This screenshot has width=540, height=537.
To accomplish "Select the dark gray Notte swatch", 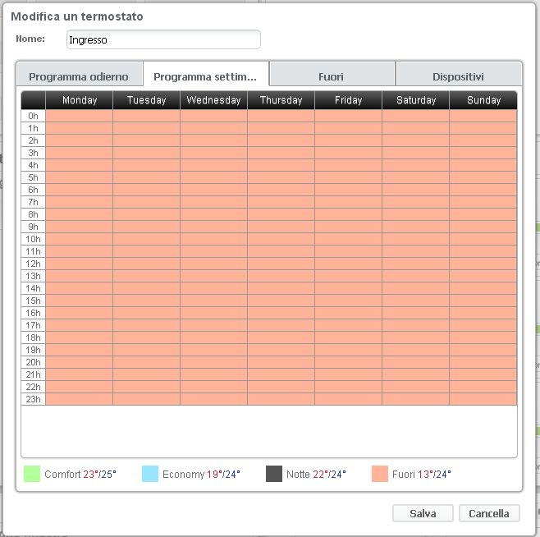I will click(x=274, y=474).
